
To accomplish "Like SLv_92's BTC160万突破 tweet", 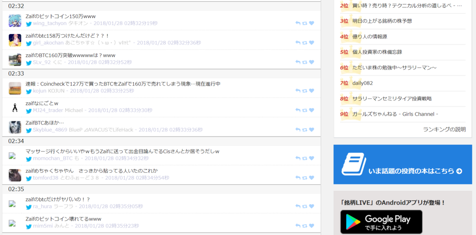I will [x=311, y=62].
